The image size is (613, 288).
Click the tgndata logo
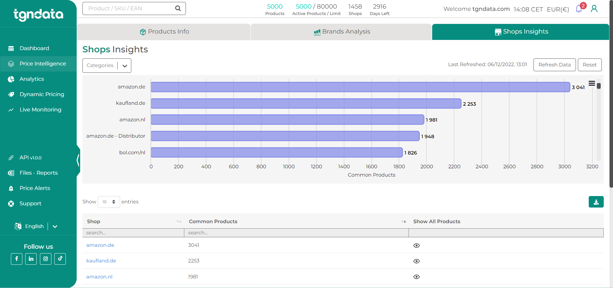pos(38,14)
